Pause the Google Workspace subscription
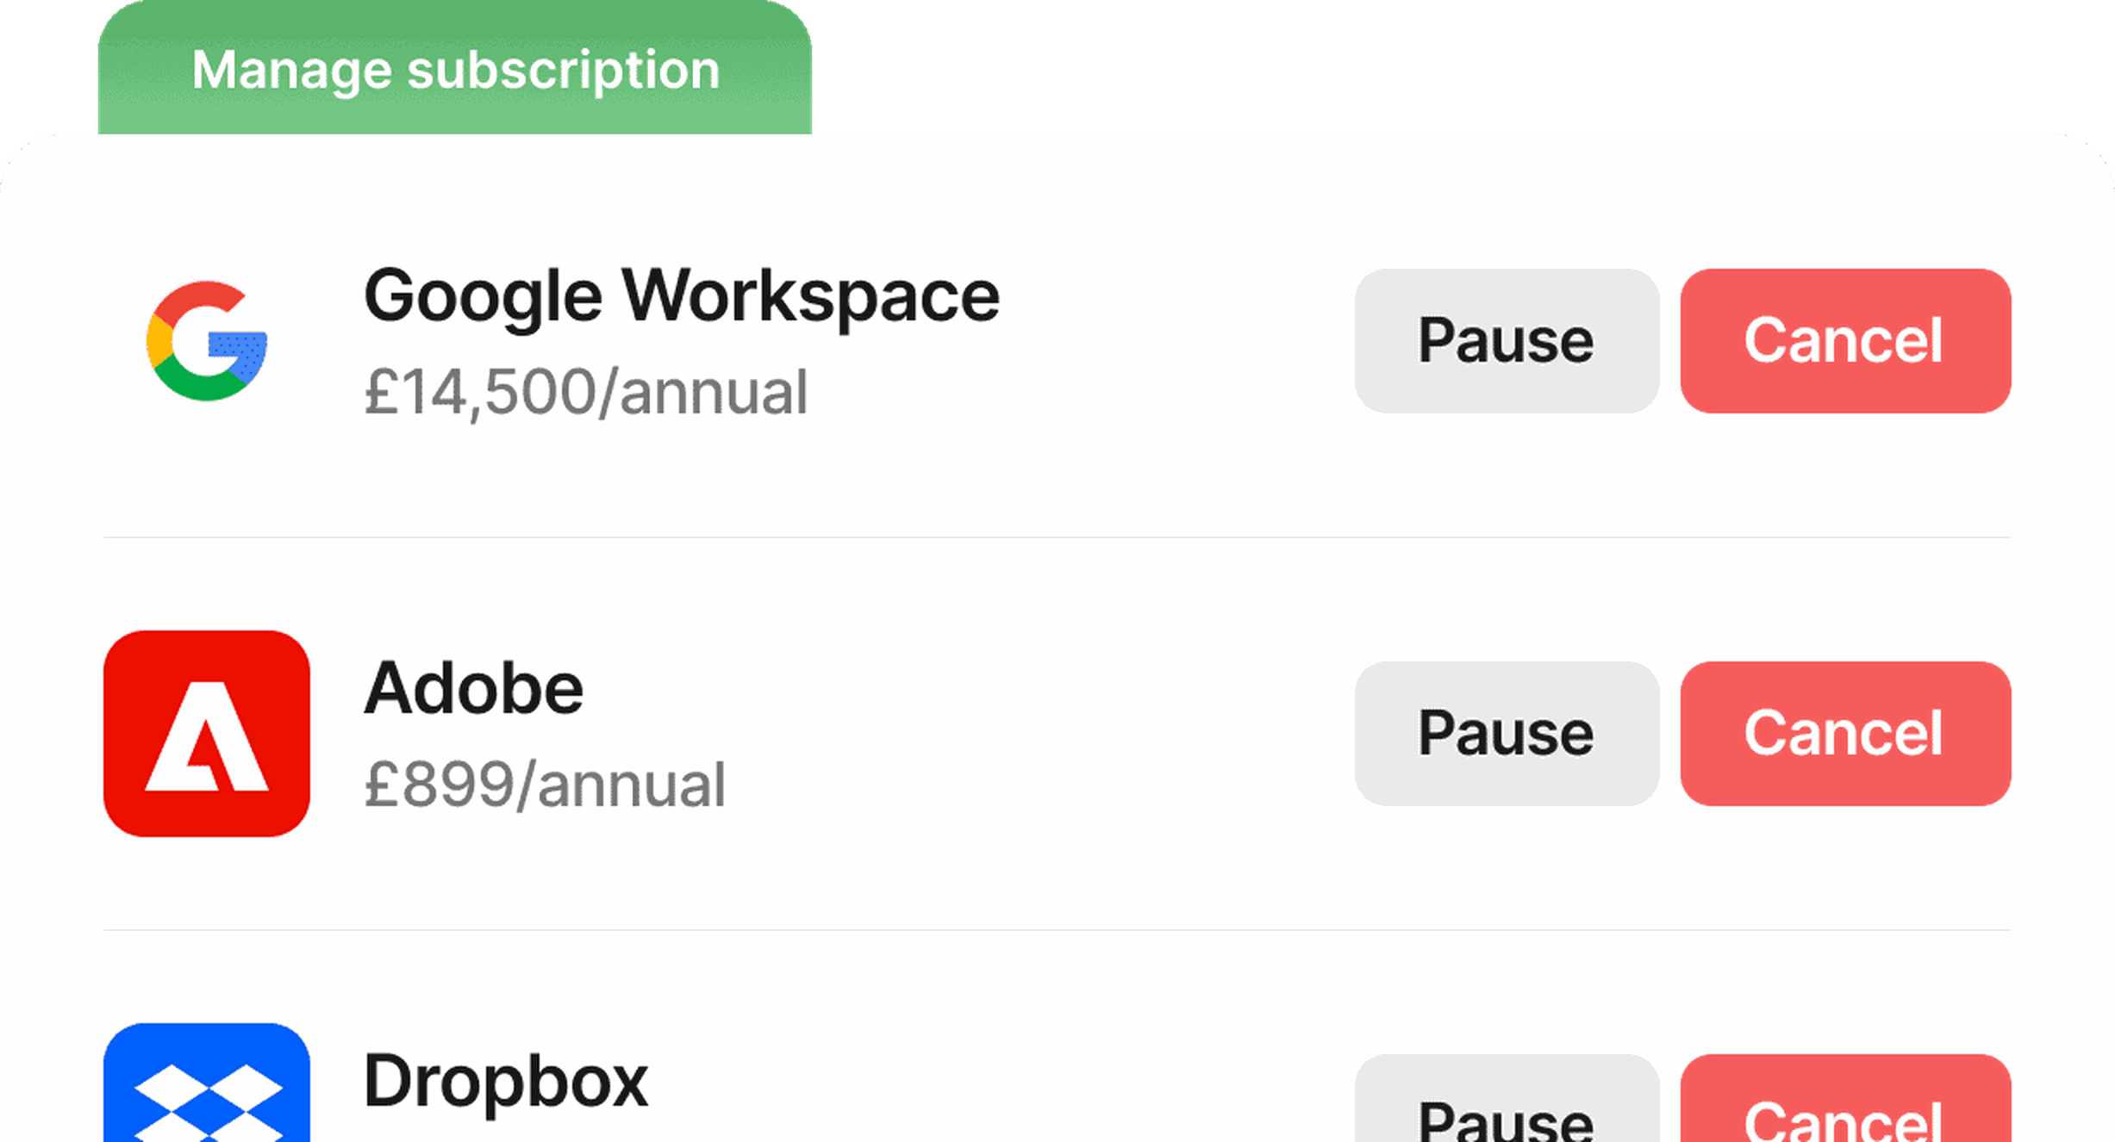Screen dimensions: 2115x1142 click(1507, 341)
